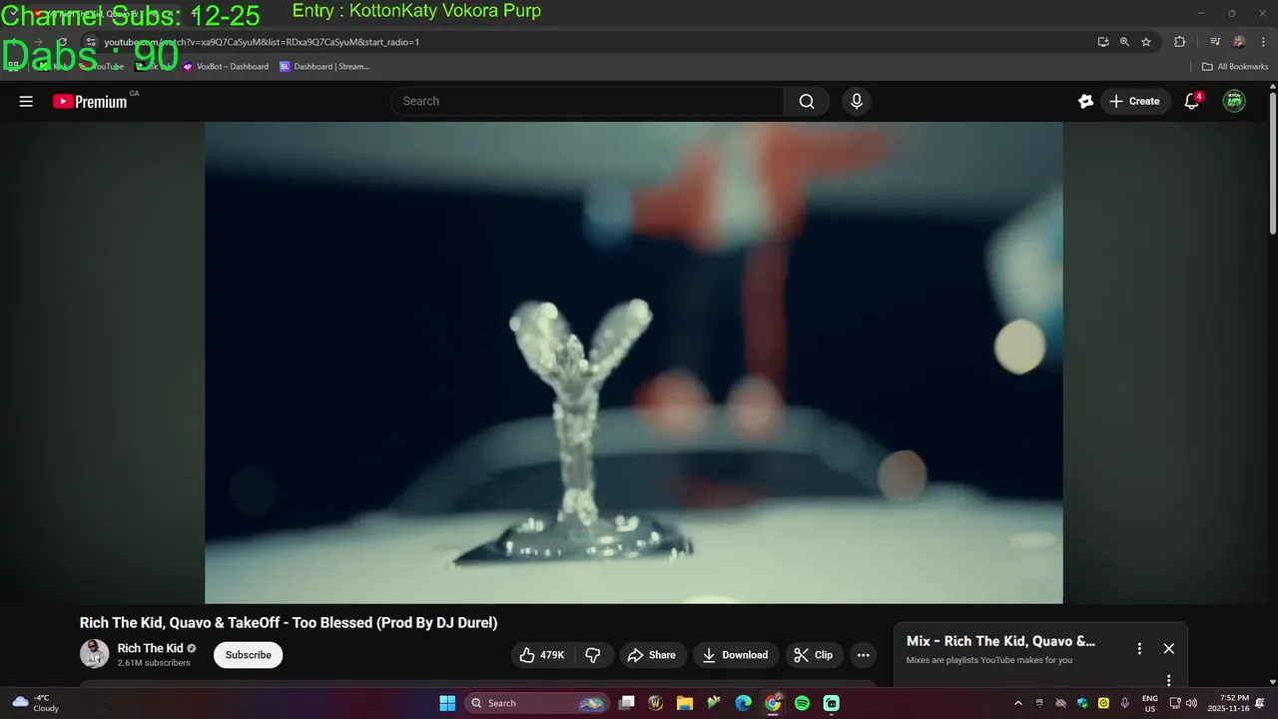The height and width of the screenshot is (719, 1278).
Task: Go to the YouTube Premium home logo
Action: click(90, 101)
